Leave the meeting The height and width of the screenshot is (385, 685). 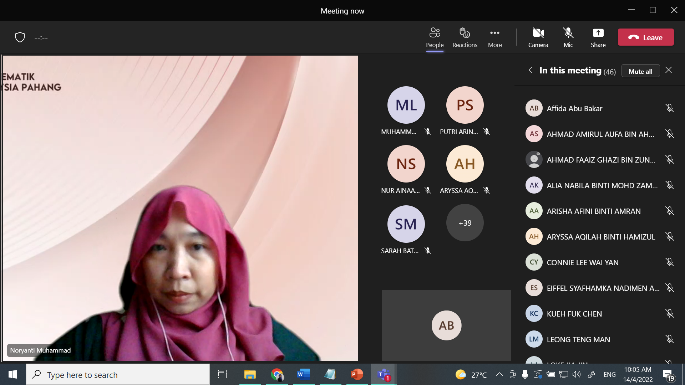point(646,37)
